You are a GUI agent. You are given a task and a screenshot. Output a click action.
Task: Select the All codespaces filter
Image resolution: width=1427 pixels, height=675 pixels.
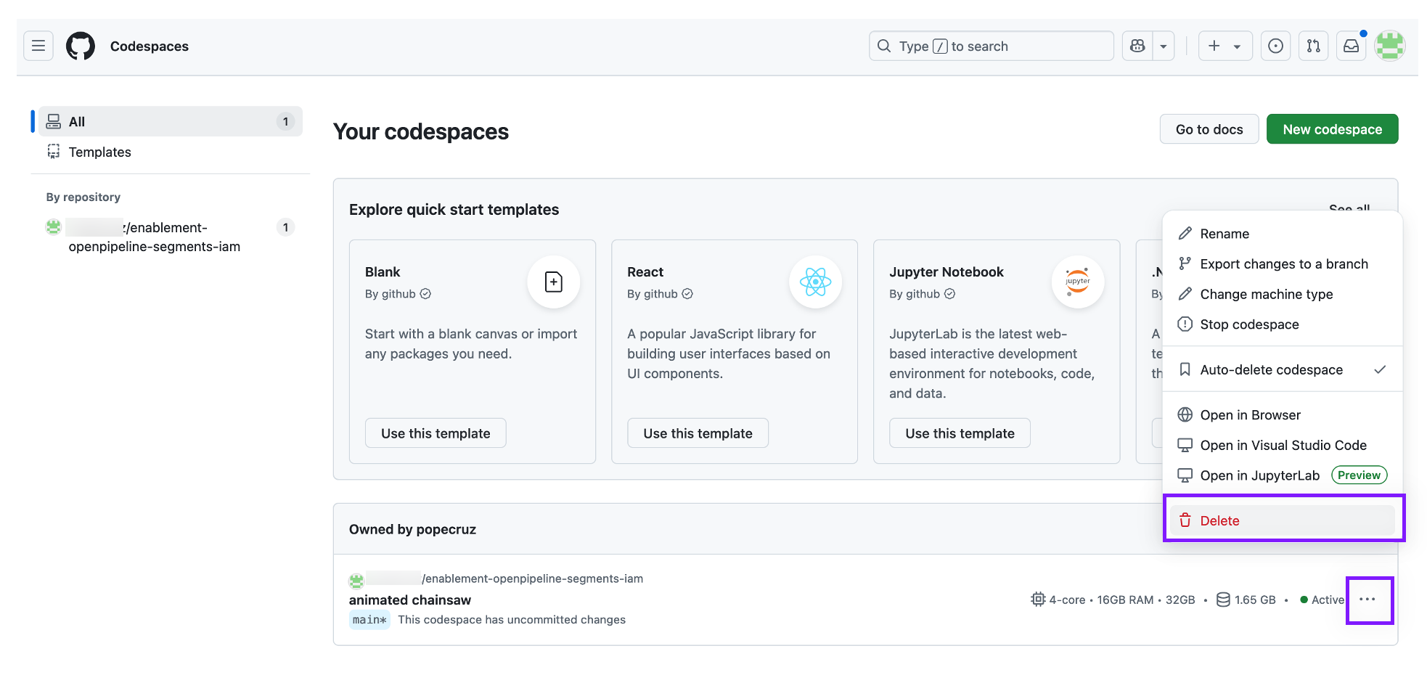pyautogui.click(x=171, y=121)
